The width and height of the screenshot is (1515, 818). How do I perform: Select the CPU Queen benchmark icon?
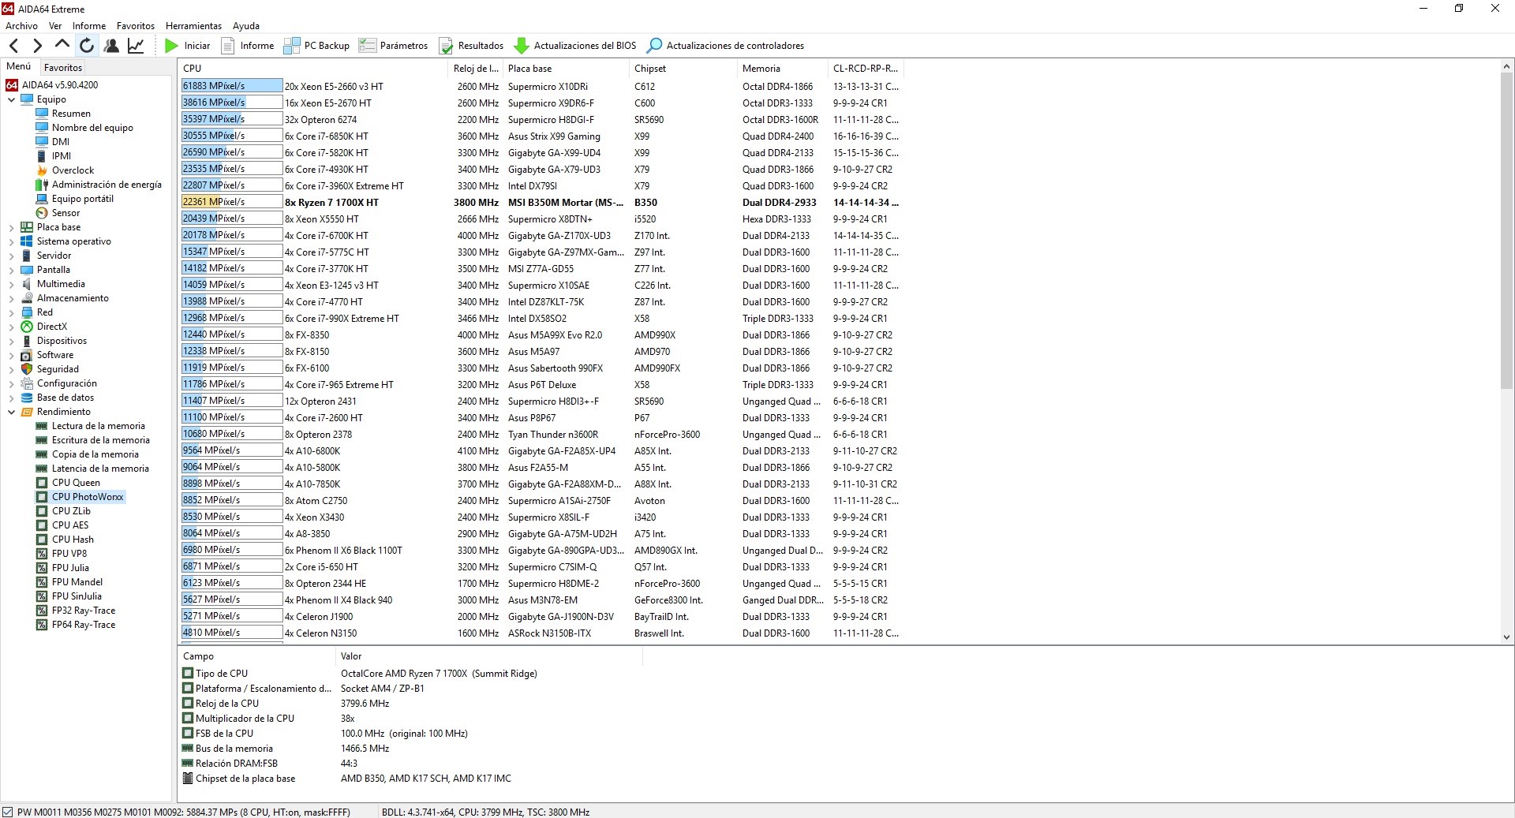pos(42,483)
